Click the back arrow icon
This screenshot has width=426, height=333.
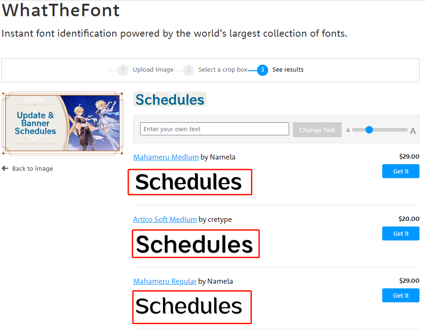click(x=5, y=168)
